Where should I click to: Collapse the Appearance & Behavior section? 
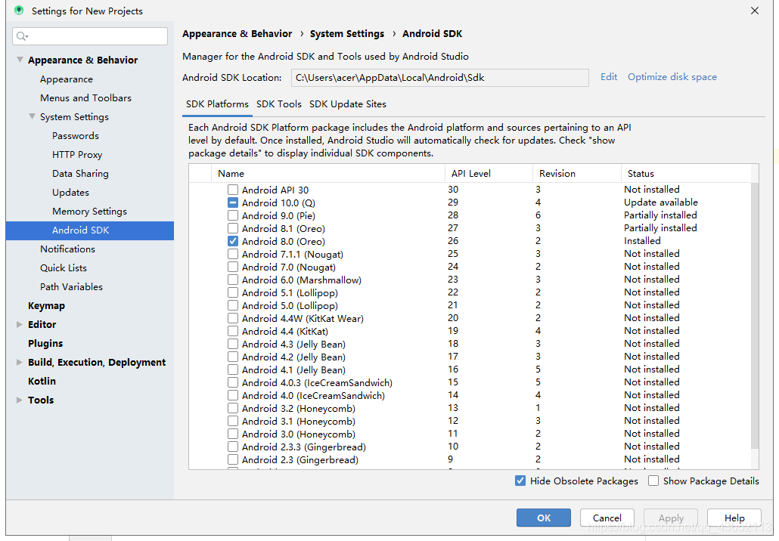20,60
